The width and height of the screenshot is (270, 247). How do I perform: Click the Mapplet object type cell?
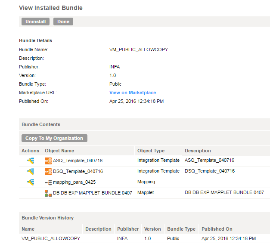[x=146, y=192]
